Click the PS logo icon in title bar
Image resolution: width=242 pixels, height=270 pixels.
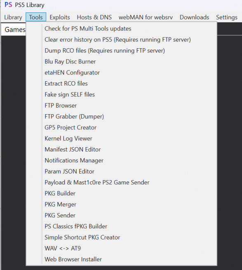[x=8, y=5]
